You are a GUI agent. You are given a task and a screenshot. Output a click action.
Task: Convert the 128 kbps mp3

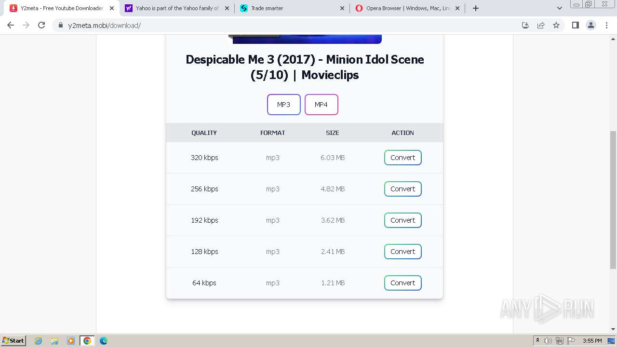[x=403, y=252]
